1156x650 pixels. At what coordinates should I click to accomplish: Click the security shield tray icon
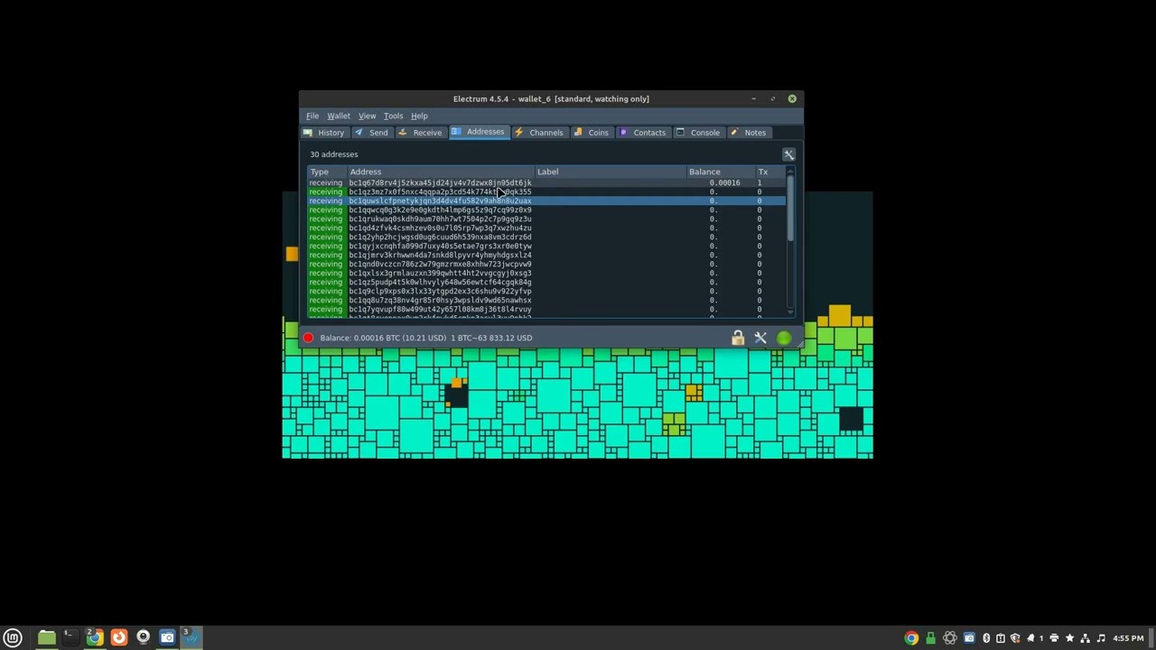[x=1014, y=638]
